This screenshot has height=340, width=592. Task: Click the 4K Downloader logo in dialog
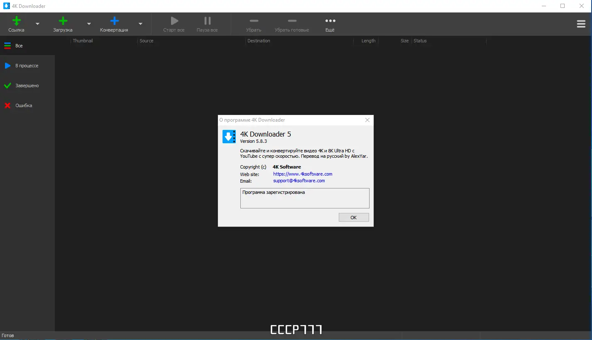click(x=229, y=137)
